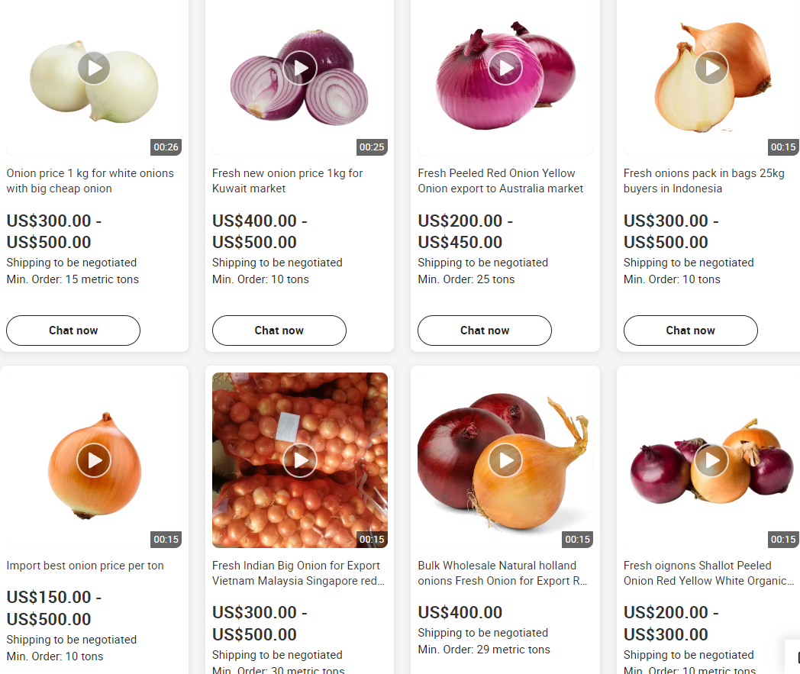Open 'Fresh new onion price 1kg' title

tap(287, 181)
